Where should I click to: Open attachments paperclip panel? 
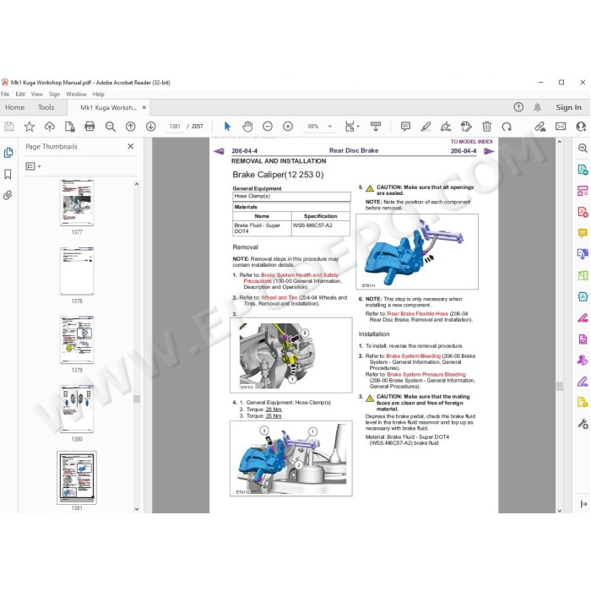pyautogui.click(x=8, y=195)
